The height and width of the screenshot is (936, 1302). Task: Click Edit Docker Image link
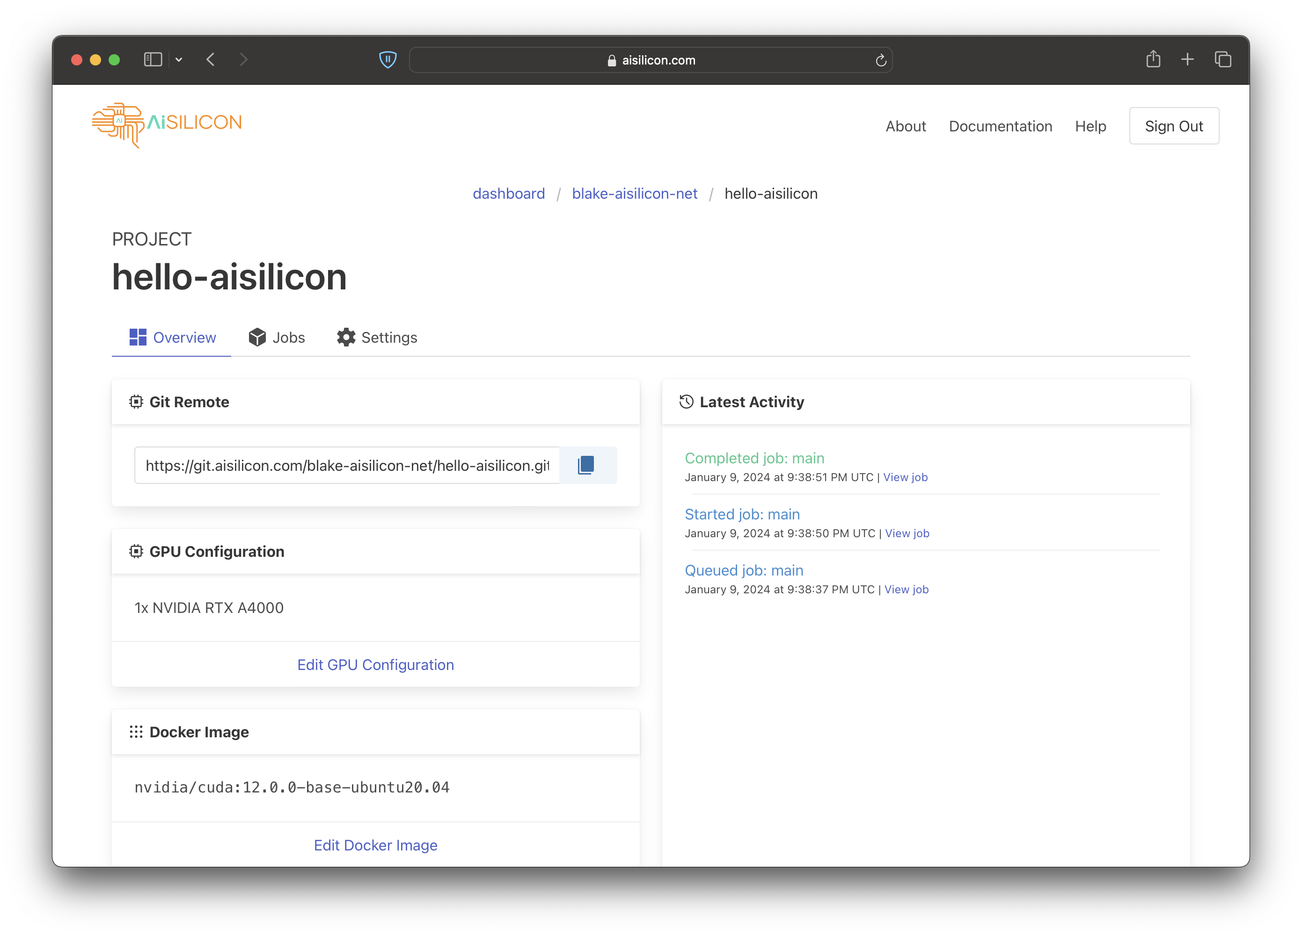[x=375, y=845]
